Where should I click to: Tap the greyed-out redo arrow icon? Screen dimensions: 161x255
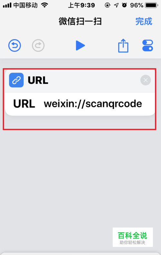click(x=38, y=46)
